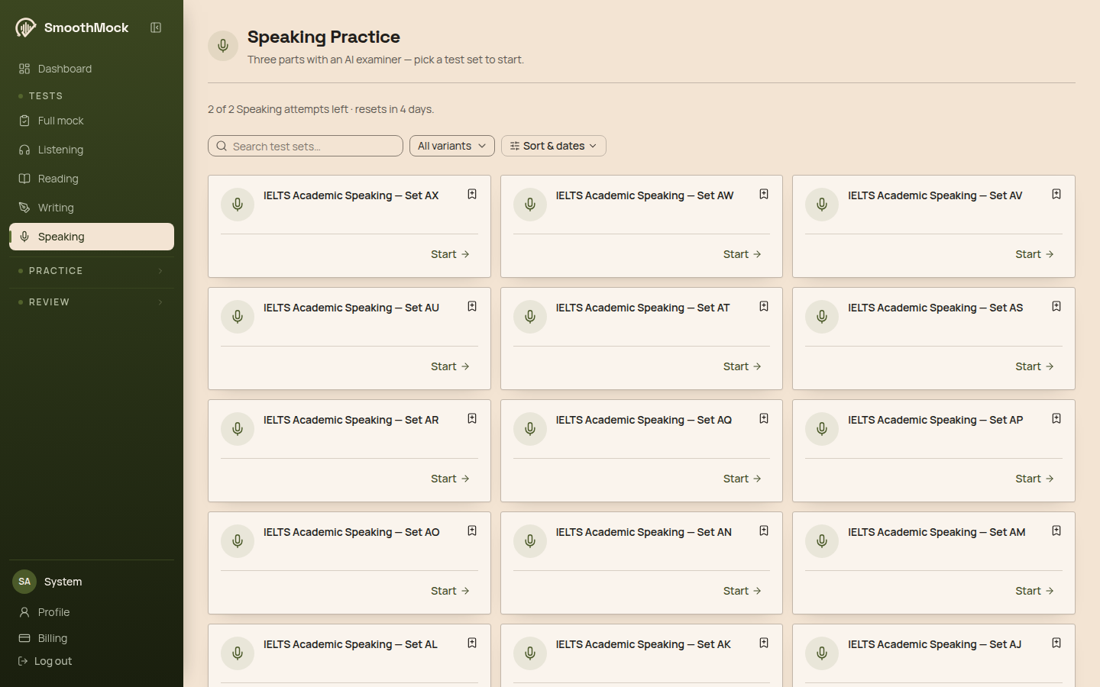This screenshot has width=1100, height=687.
Task: Bookmark Set AS speaking test
Action: pos(1056,307)
